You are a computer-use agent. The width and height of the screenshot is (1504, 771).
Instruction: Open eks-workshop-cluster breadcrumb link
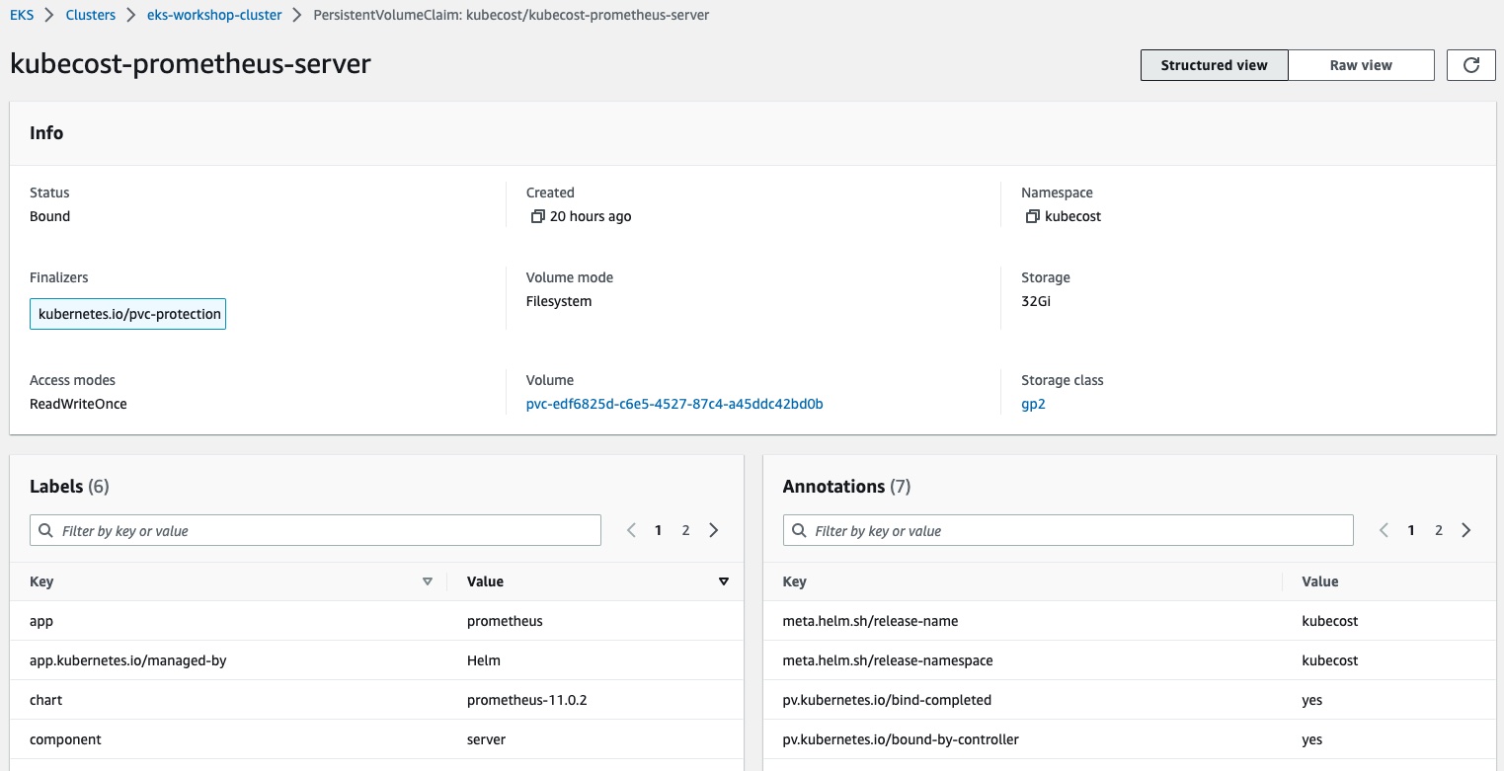point(214,15)
